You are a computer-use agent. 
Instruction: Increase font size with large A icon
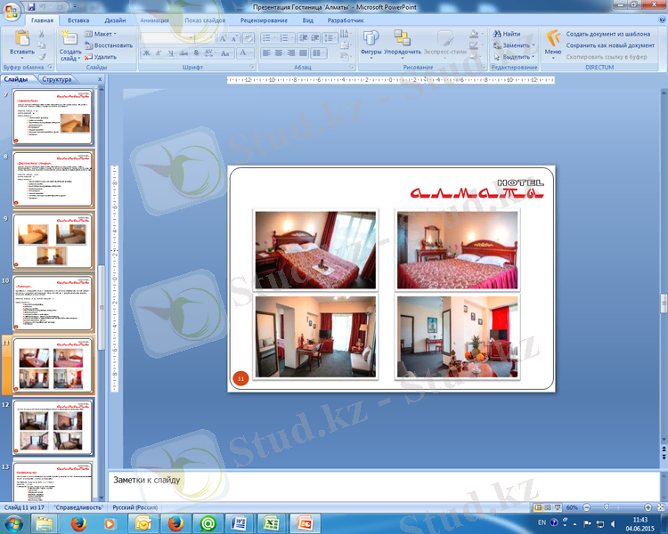(x=223, y=38)
